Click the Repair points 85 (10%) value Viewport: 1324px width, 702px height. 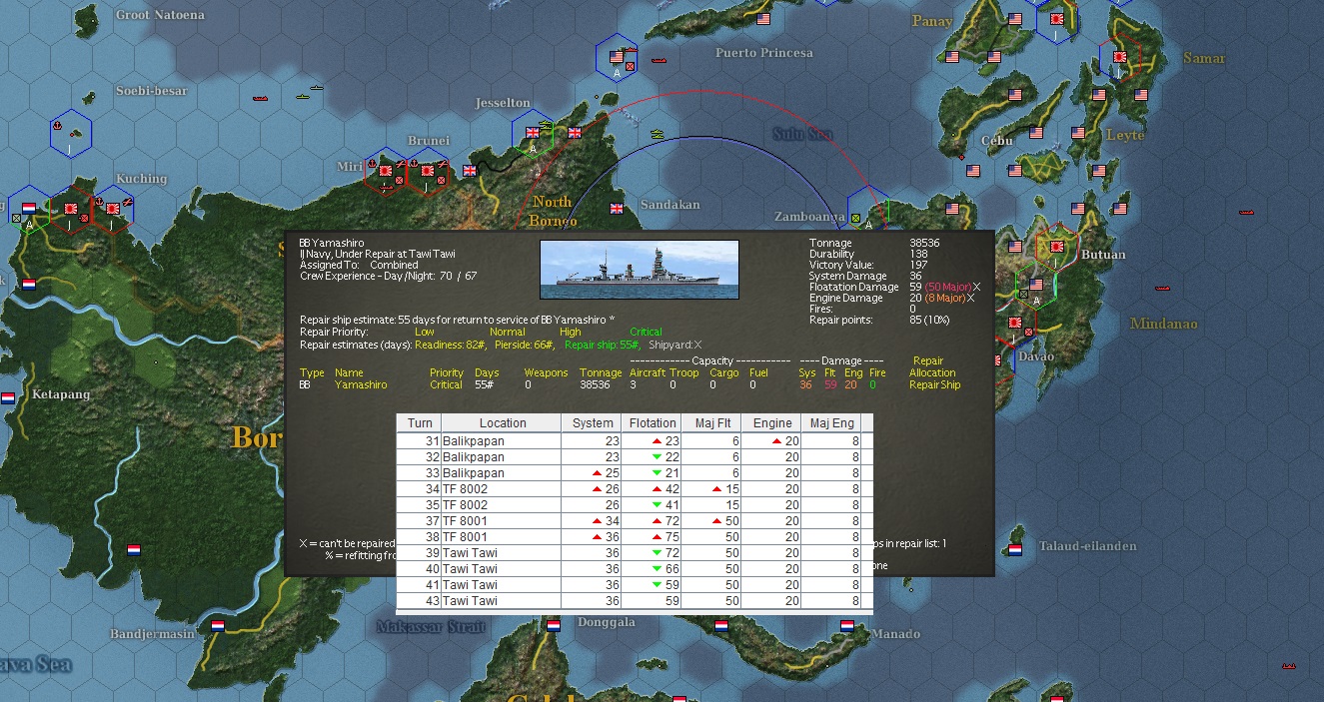(x=931, y=320)
